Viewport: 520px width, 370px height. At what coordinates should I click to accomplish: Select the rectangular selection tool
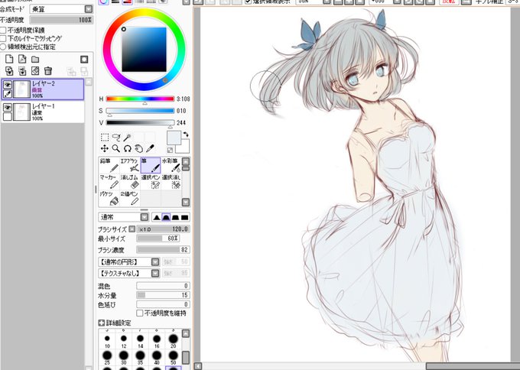tap(105, 138)
